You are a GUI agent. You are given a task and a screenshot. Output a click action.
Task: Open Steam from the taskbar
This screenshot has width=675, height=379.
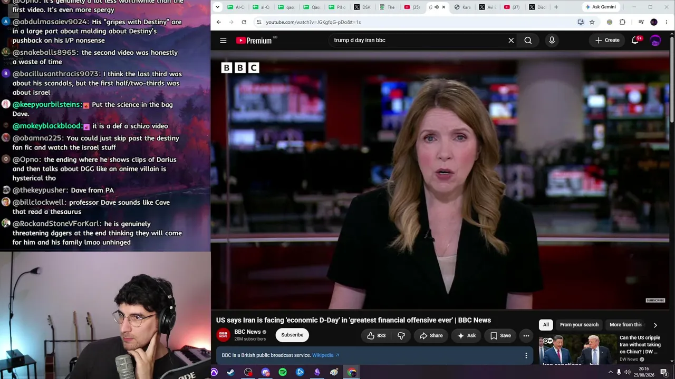click(x=231, y=372)
